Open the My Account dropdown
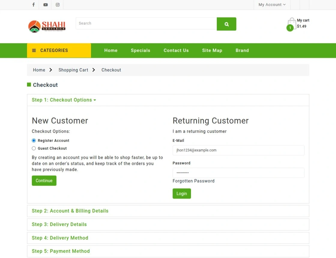 [272, 5]
